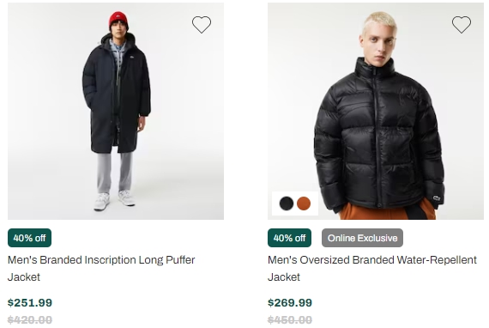Click the struck-through $420.00 price
This screenshot has width=489, height=328.
point(30,320)
